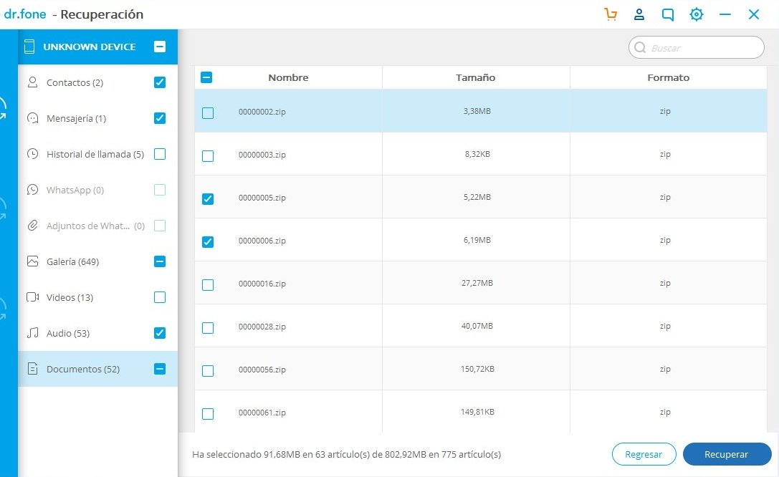Uncheck the Mensajería checkbox

(x=160, y=118)
